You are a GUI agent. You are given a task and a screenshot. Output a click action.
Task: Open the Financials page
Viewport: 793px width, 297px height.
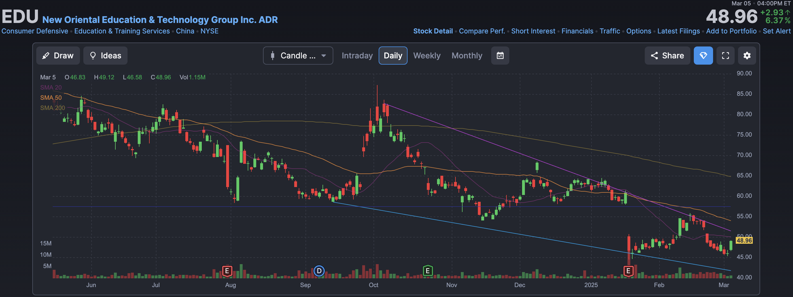coord(577,31)
